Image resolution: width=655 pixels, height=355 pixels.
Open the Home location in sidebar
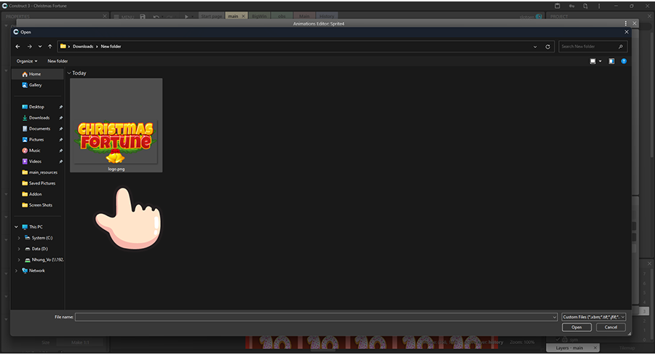(34, 74)
